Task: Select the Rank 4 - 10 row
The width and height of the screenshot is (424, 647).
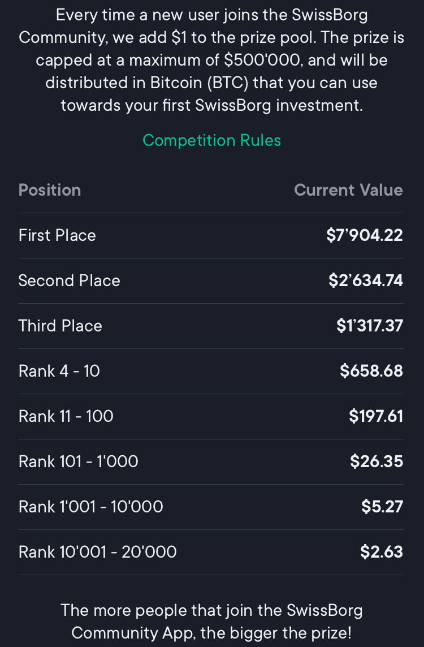Action: click(x=211, y=372)
